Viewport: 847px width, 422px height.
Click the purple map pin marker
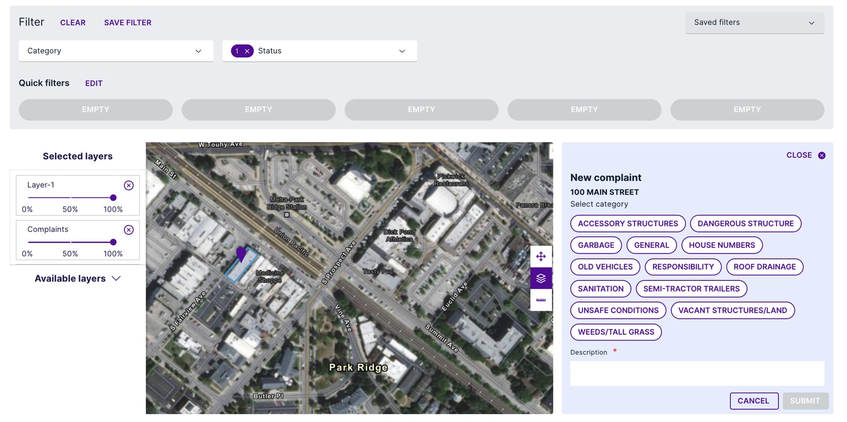coord(241,254)
